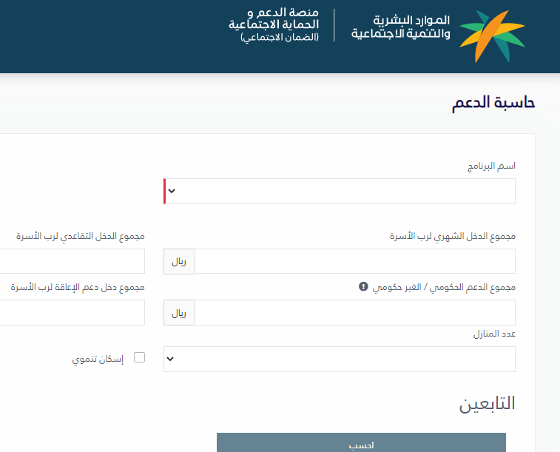560x452 pixels.
Task: Focus the مجموع الدخل الشهري لرب الأسرة field
Action: [355, 261]
